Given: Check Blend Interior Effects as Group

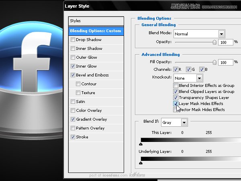Looking at the screenshot, I should [176, 85].
